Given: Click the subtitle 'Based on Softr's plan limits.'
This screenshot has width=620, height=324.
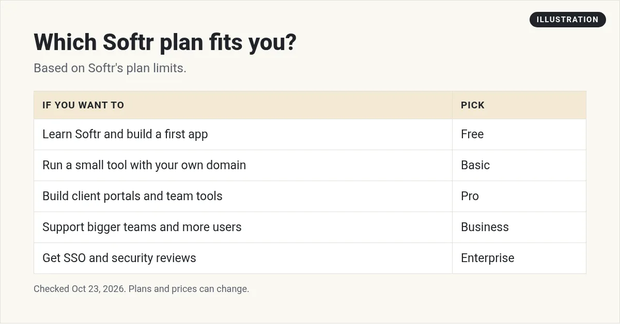Looking at the screenshot, I should pos(110,68).
